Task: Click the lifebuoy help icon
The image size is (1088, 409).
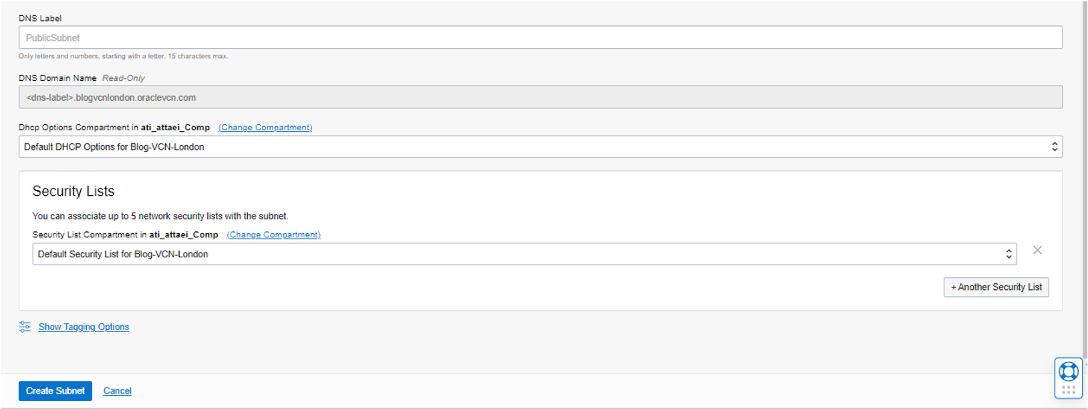Action: coord(1068,372)
